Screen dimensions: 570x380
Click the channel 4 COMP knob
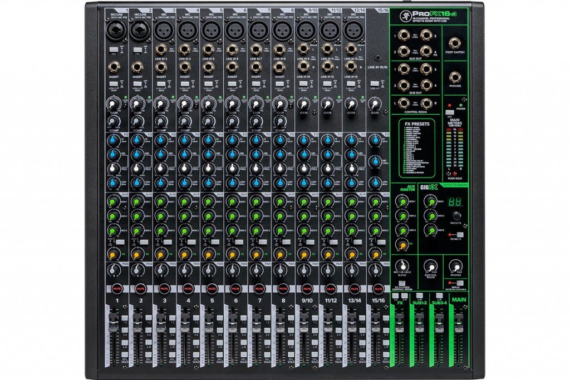tap(185, 122)
